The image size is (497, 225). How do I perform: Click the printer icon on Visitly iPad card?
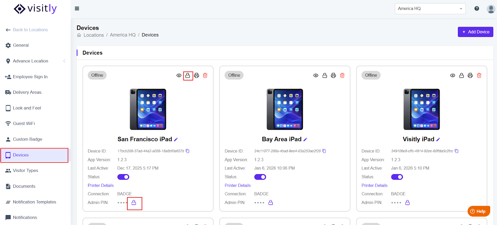pos(470,75)
